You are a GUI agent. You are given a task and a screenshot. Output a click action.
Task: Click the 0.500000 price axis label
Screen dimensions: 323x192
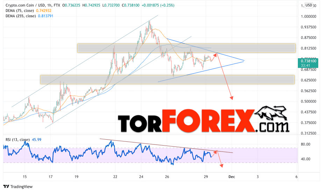point(308,101)
